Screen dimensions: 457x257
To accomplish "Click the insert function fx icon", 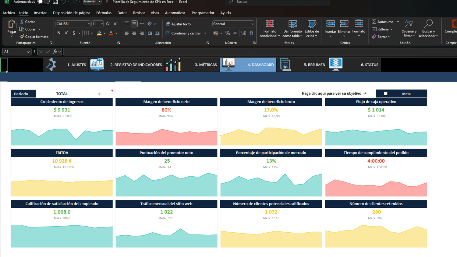I will tap(55, 52).
